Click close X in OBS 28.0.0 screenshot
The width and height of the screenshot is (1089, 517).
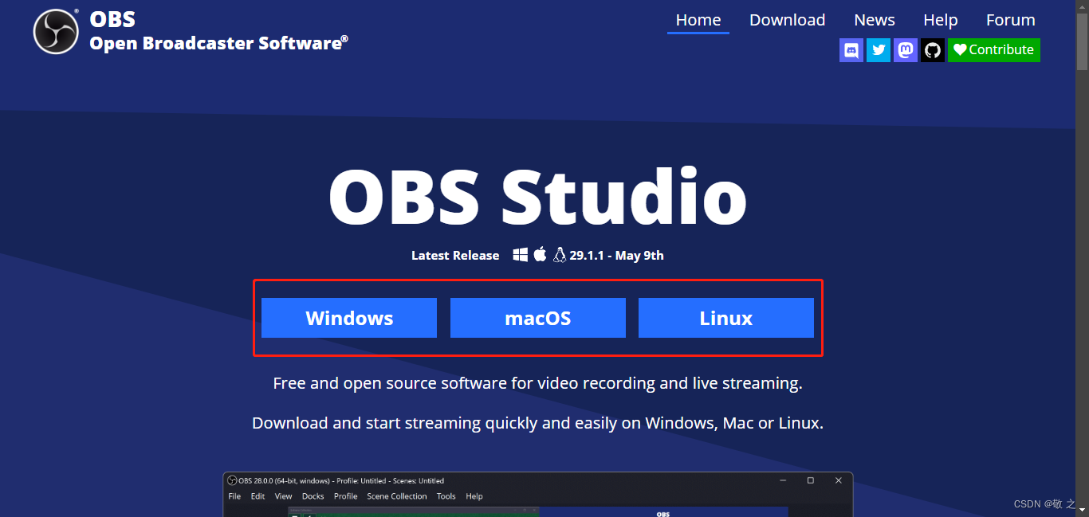839,480
